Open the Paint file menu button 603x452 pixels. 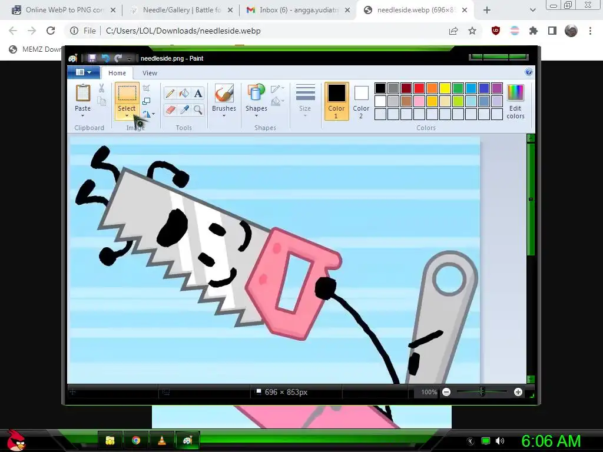pyautogui.click(x=84, y=72)
